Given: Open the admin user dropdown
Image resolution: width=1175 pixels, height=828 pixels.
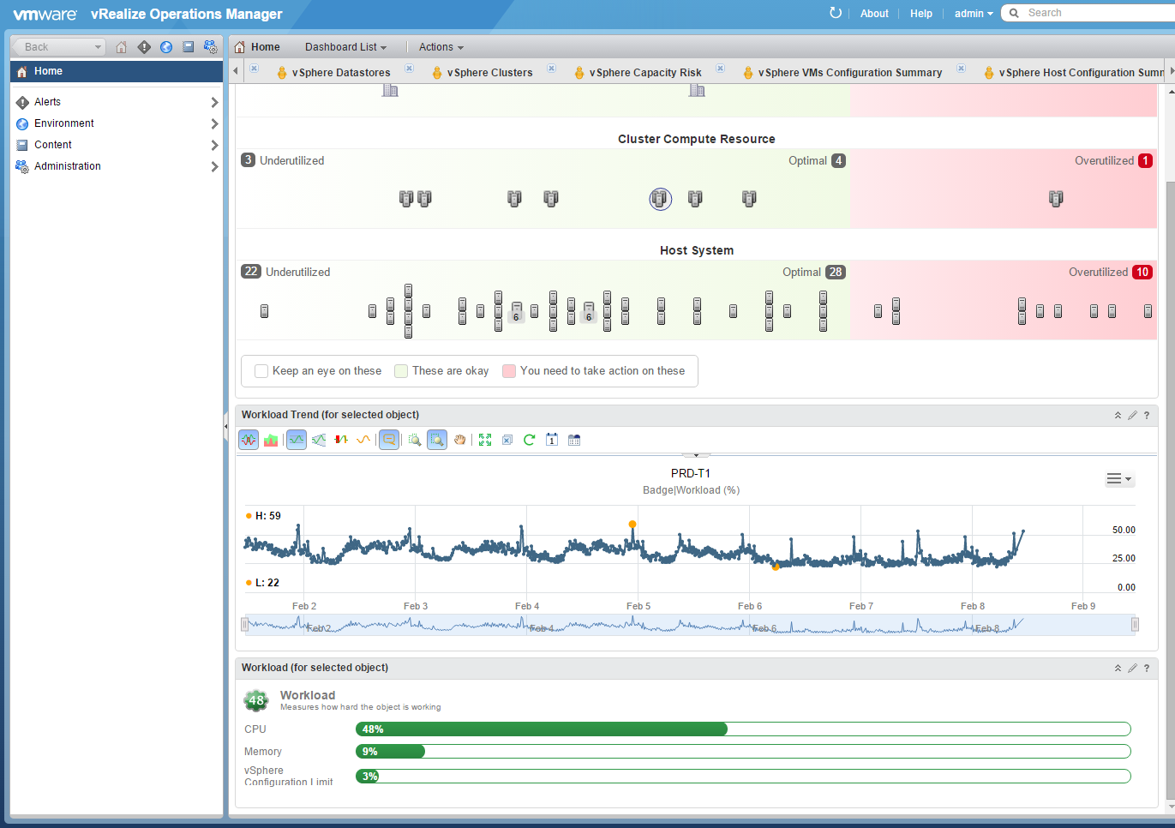Looking at the screenshot, I should pos(974,13).
